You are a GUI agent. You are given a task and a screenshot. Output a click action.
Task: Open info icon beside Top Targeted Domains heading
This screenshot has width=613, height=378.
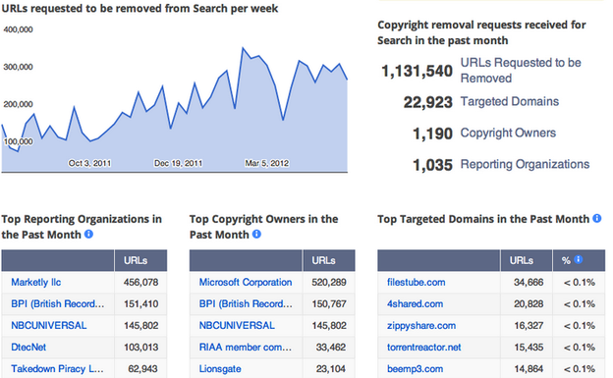pyautogui.click(x=597, y=219)
